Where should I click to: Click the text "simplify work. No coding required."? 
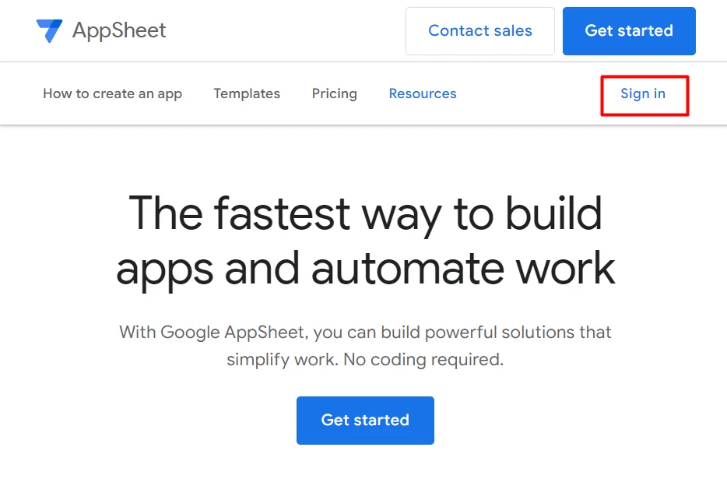tap(365, 360)
